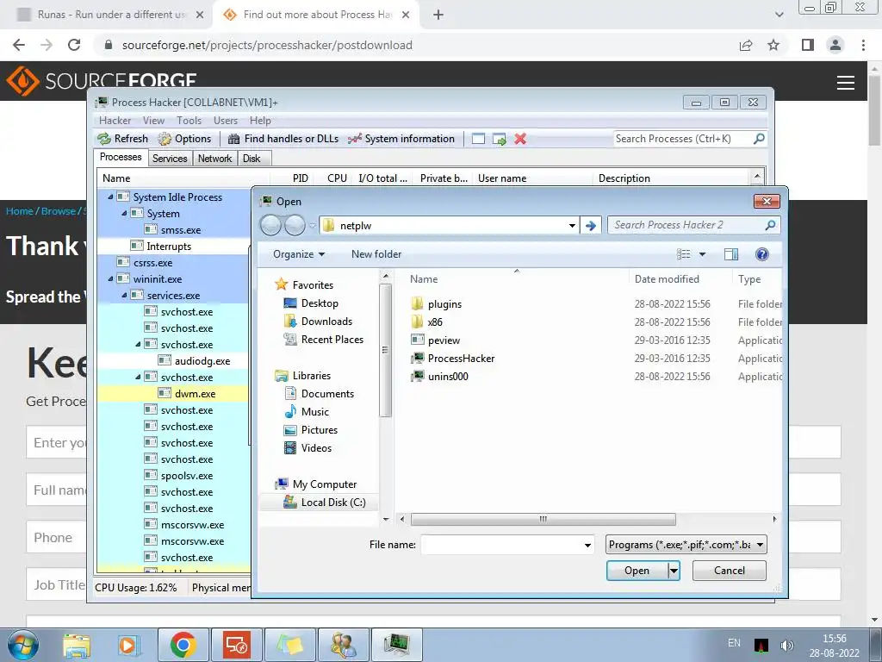Click the Forward button in Open dialog

(x=295, y=225)
